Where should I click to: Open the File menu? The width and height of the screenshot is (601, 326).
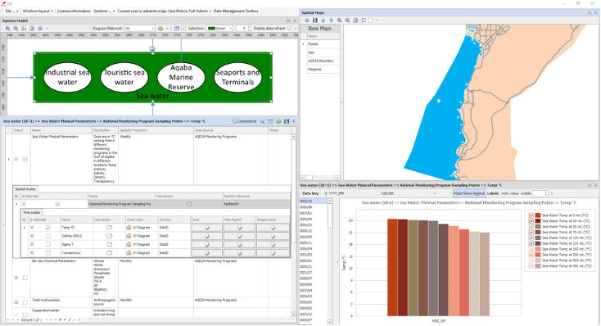(11, 11)
